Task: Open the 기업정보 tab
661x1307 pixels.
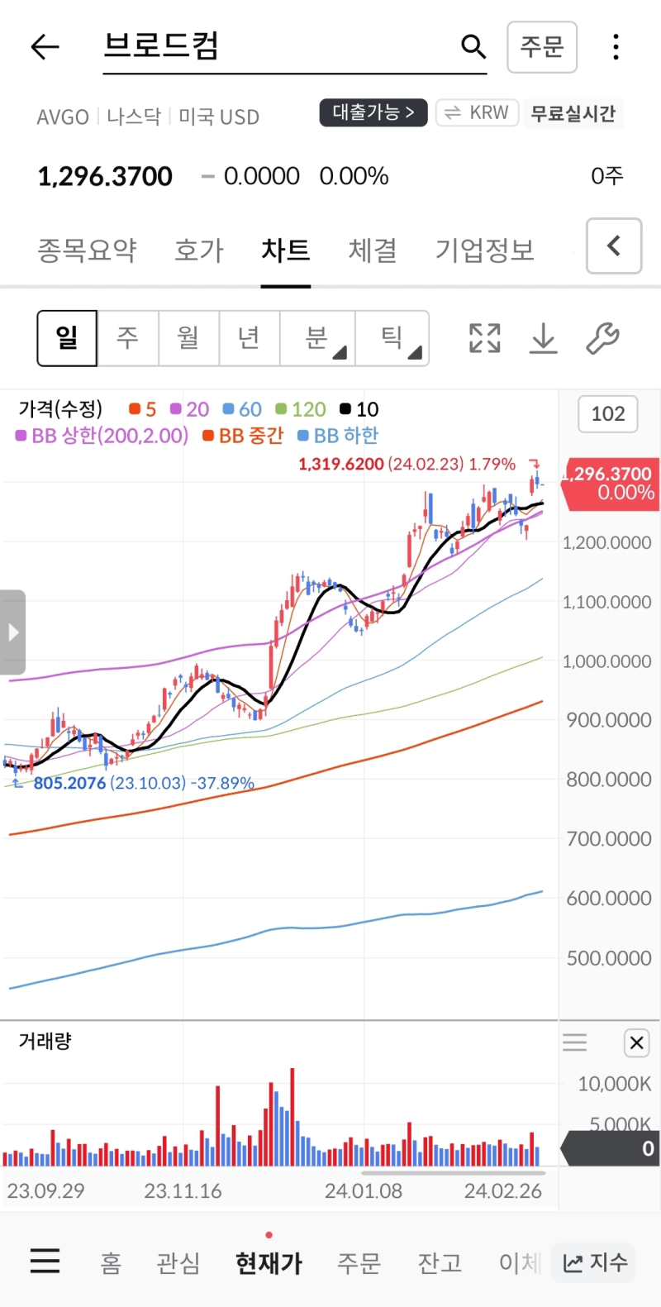Action: [x=485, y=250]
